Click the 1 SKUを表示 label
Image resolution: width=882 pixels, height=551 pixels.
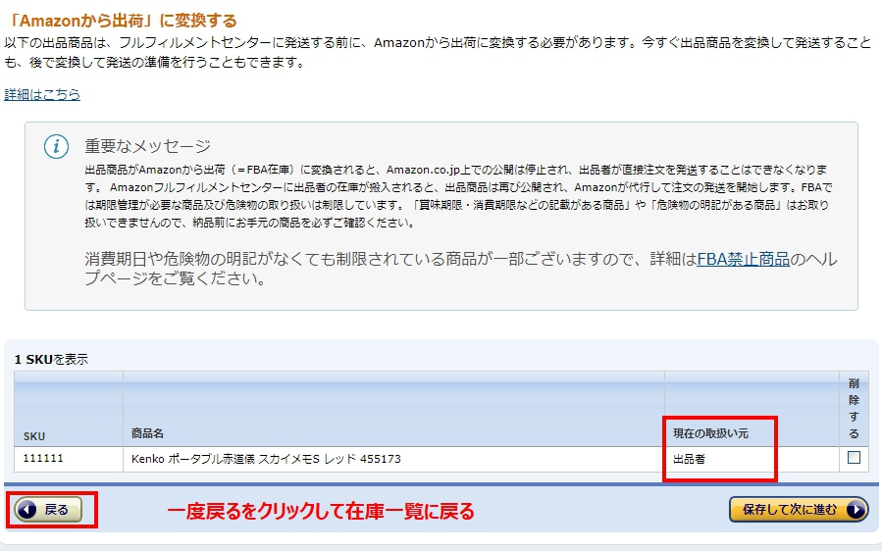(x=51, y=360)
